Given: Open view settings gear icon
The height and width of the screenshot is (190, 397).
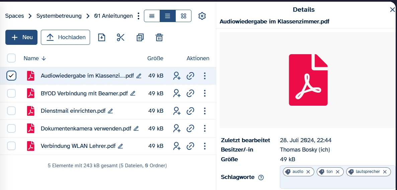Looking at the screenshot, I should (x=202, y=16).
